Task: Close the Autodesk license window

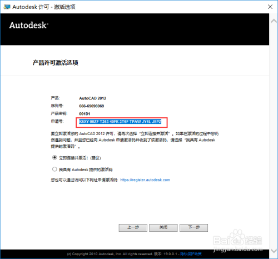Action: 270,7
